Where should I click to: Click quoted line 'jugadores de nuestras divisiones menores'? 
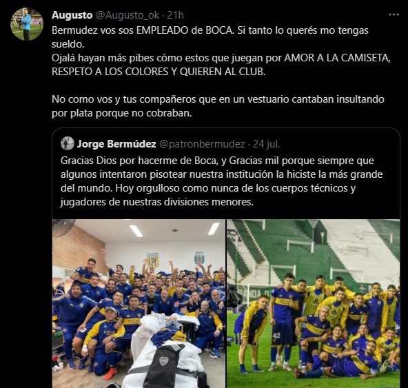[x=157, y=202]
